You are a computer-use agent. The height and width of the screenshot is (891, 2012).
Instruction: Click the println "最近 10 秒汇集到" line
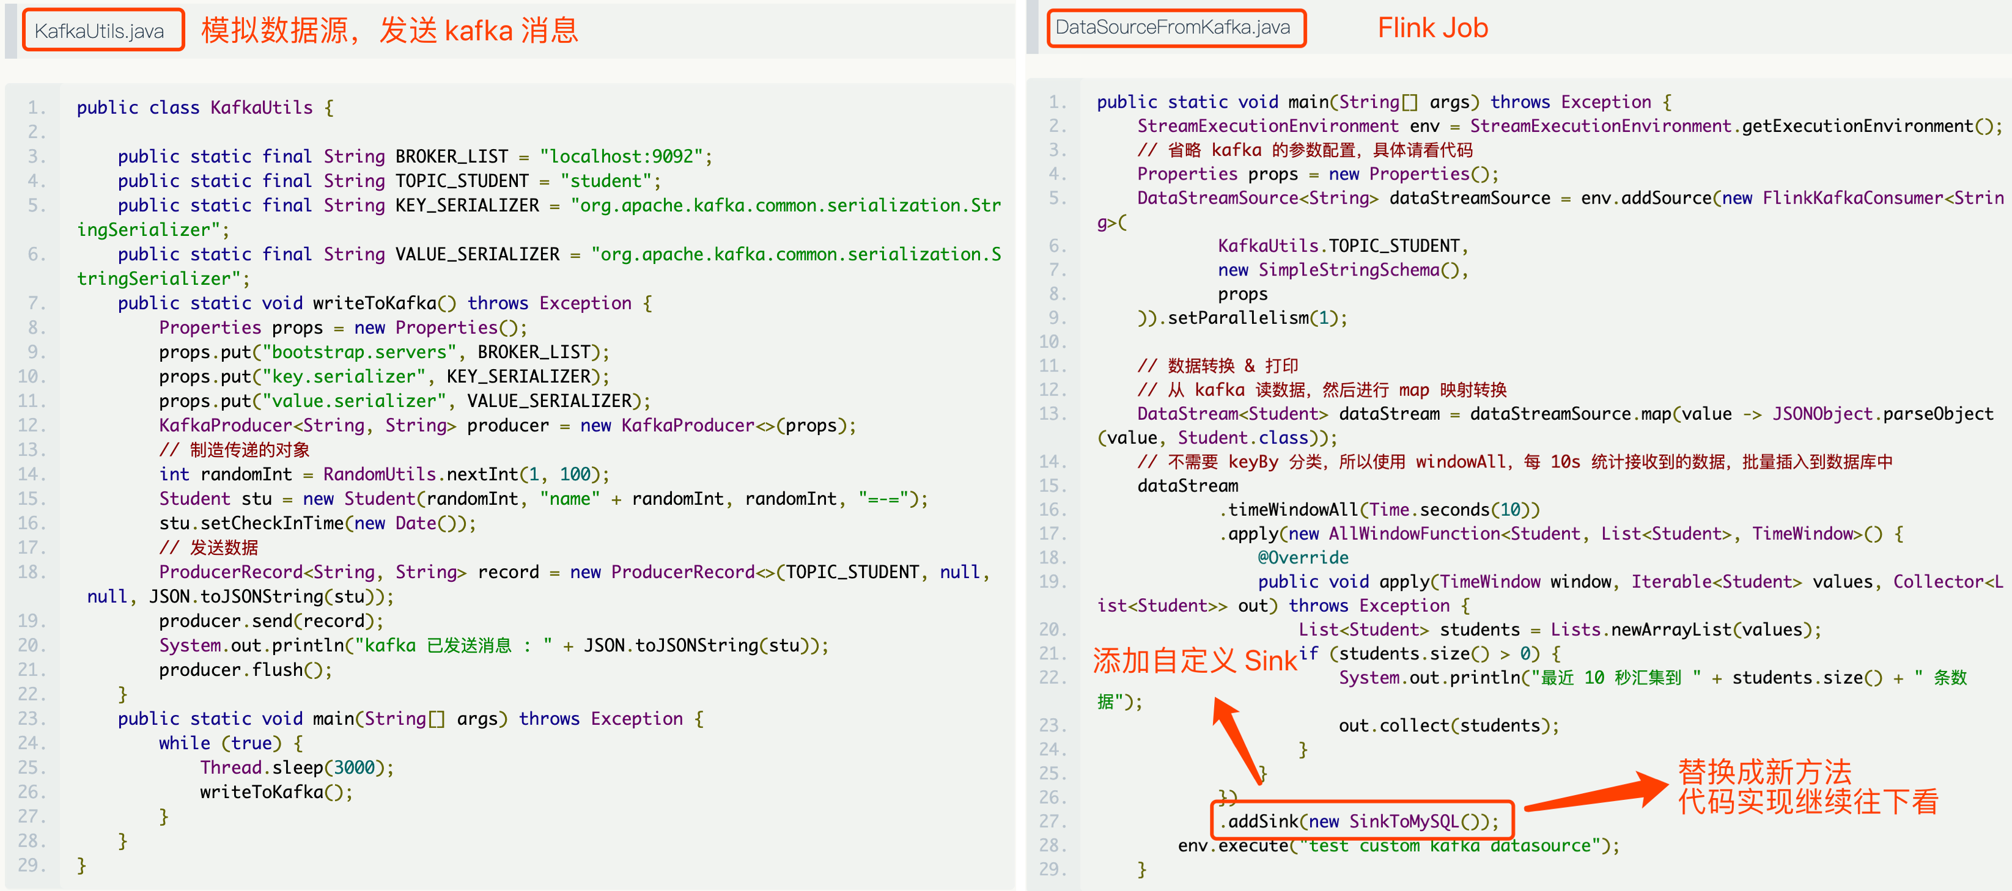click(x=1531, y=689)
